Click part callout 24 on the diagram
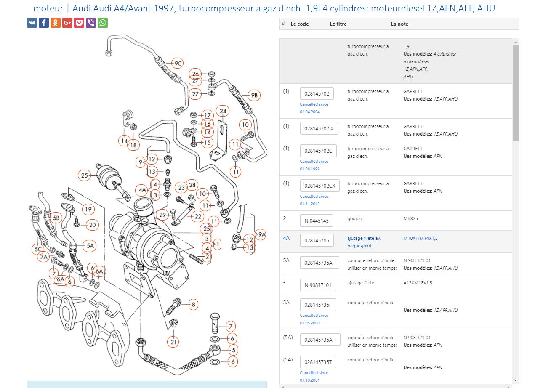The image size is (535, 388). point(223,112)
